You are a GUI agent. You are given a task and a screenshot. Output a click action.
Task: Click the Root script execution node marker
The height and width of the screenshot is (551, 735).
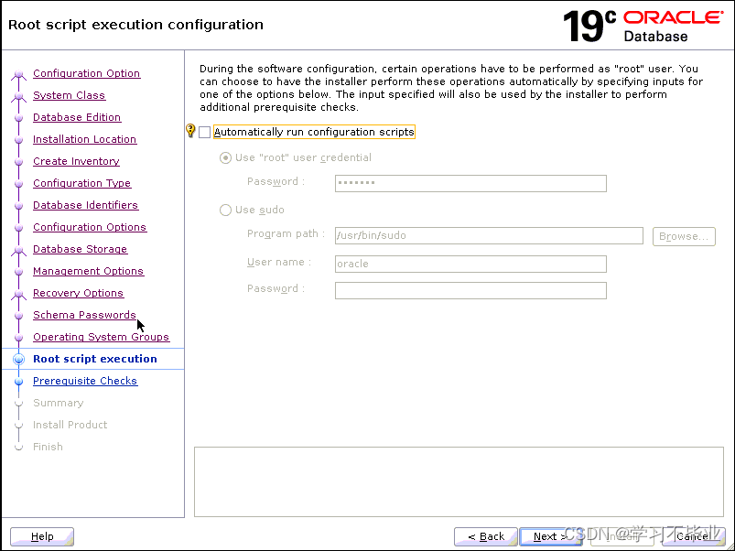pos(20,359)
